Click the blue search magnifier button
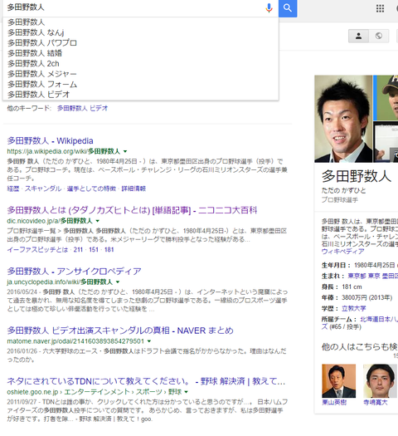This screenshot has height=436, width=398. tap(288, 8)
